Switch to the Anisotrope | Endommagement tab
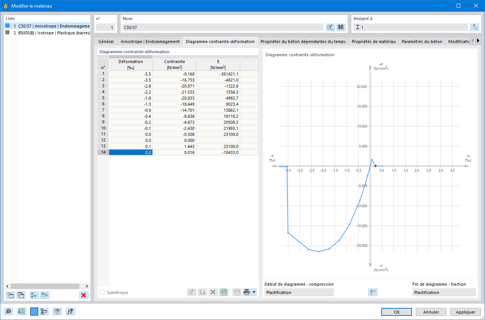Image resolution: width=485 pixels, height=320 pixels. click(150, 42)
